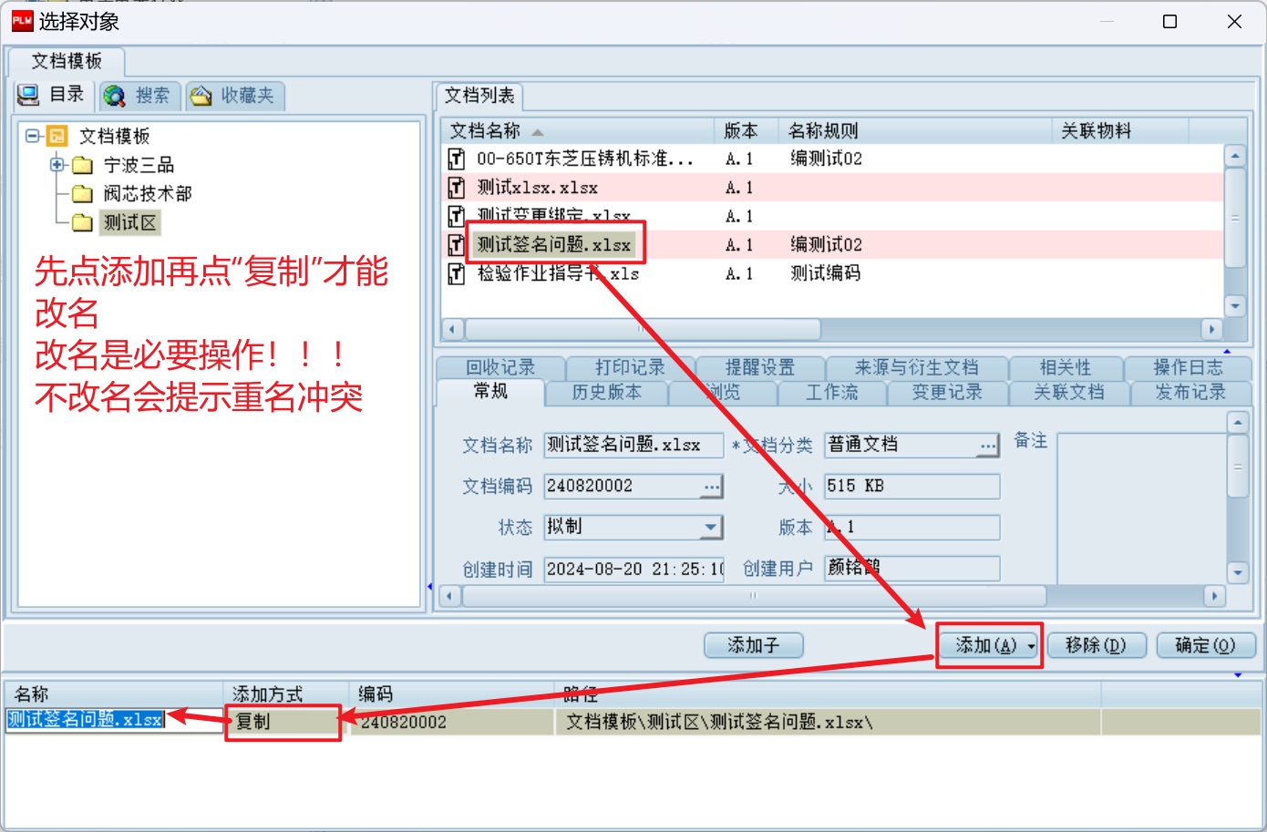
Task: Open the 变更记录 tab
Action: pos(947,392)
